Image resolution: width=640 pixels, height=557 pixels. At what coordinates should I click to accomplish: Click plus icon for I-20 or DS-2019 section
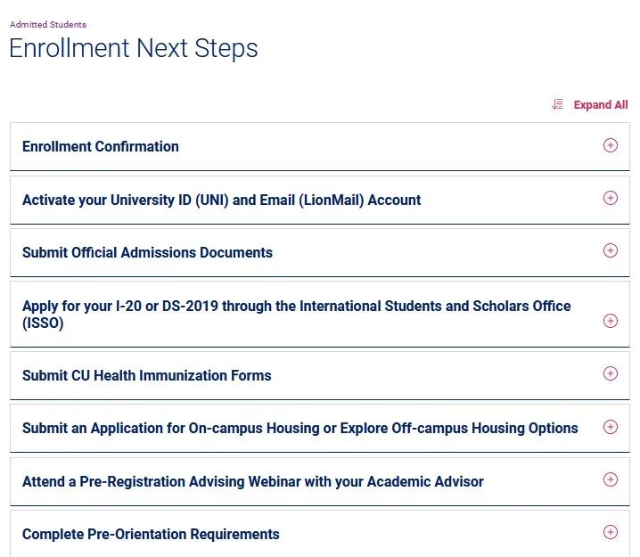pos(611,321)
